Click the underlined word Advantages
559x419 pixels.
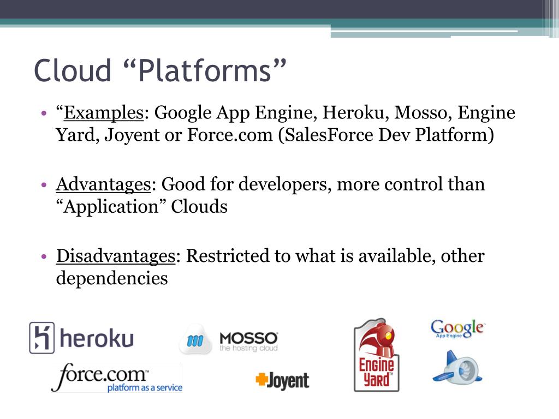point(103,185)
